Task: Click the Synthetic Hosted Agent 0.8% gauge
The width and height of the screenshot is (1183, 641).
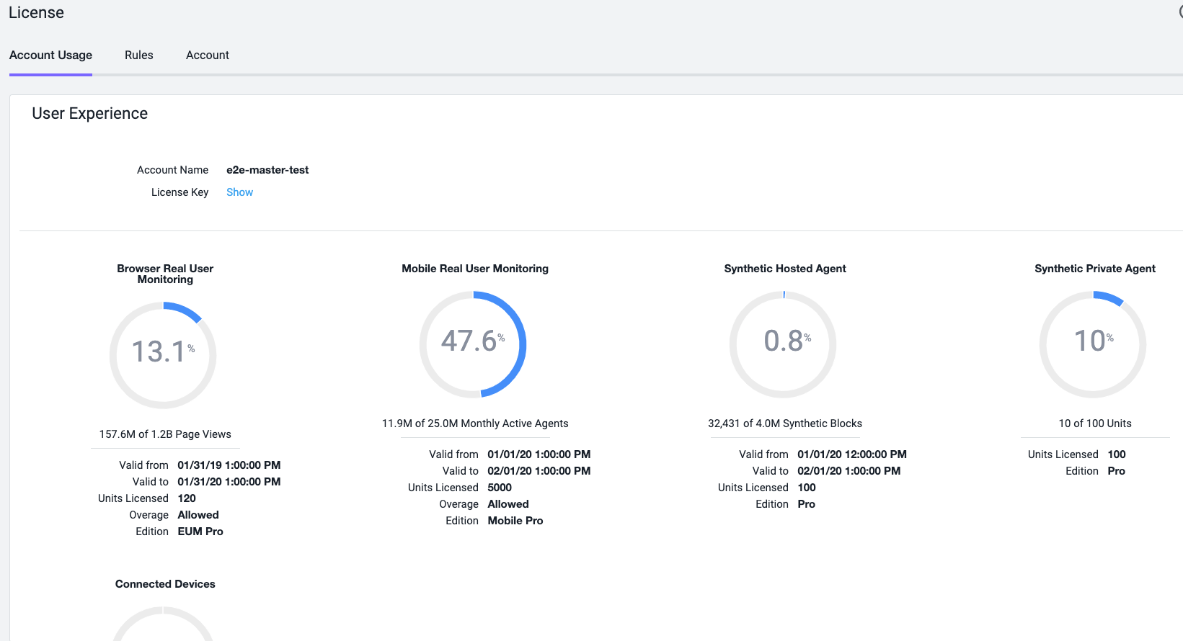Action: [783, 344]
